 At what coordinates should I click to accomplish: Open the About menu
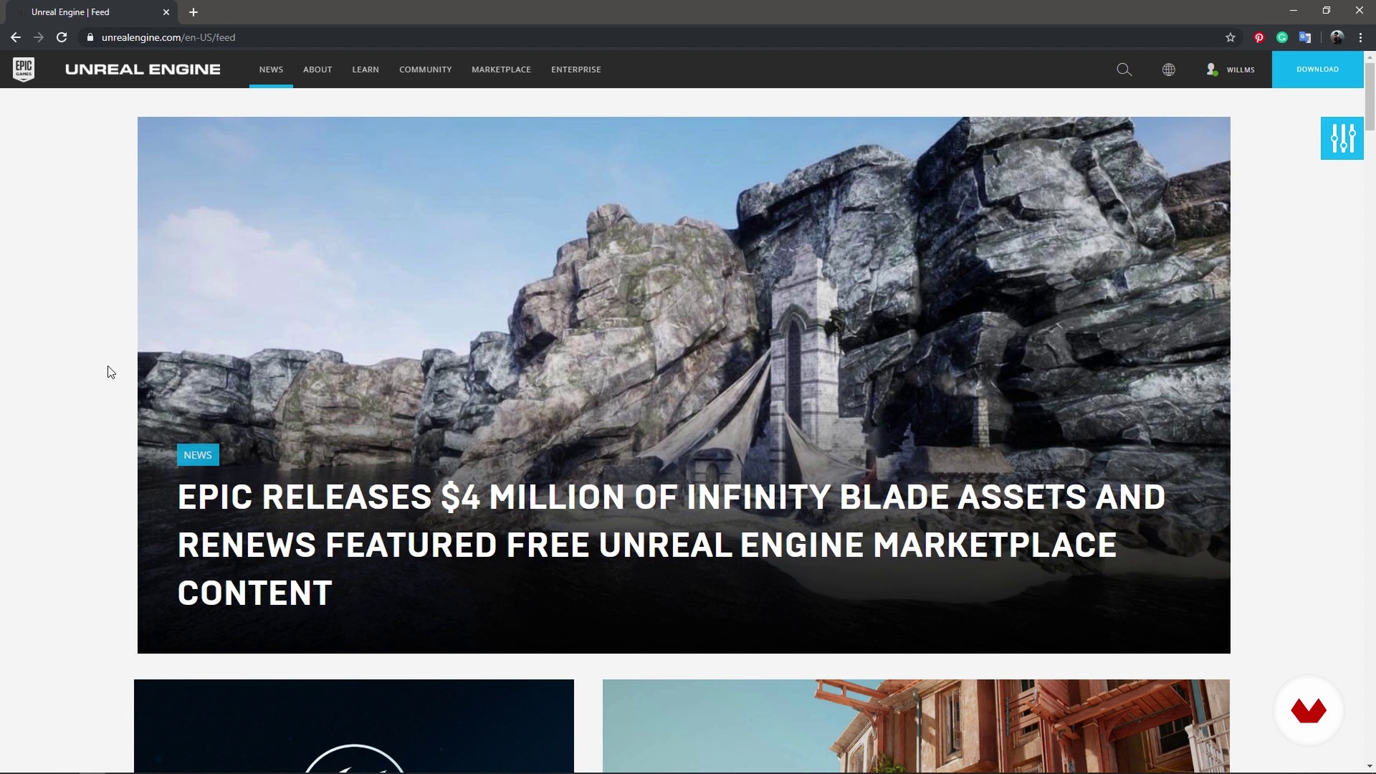click(317, 70)
